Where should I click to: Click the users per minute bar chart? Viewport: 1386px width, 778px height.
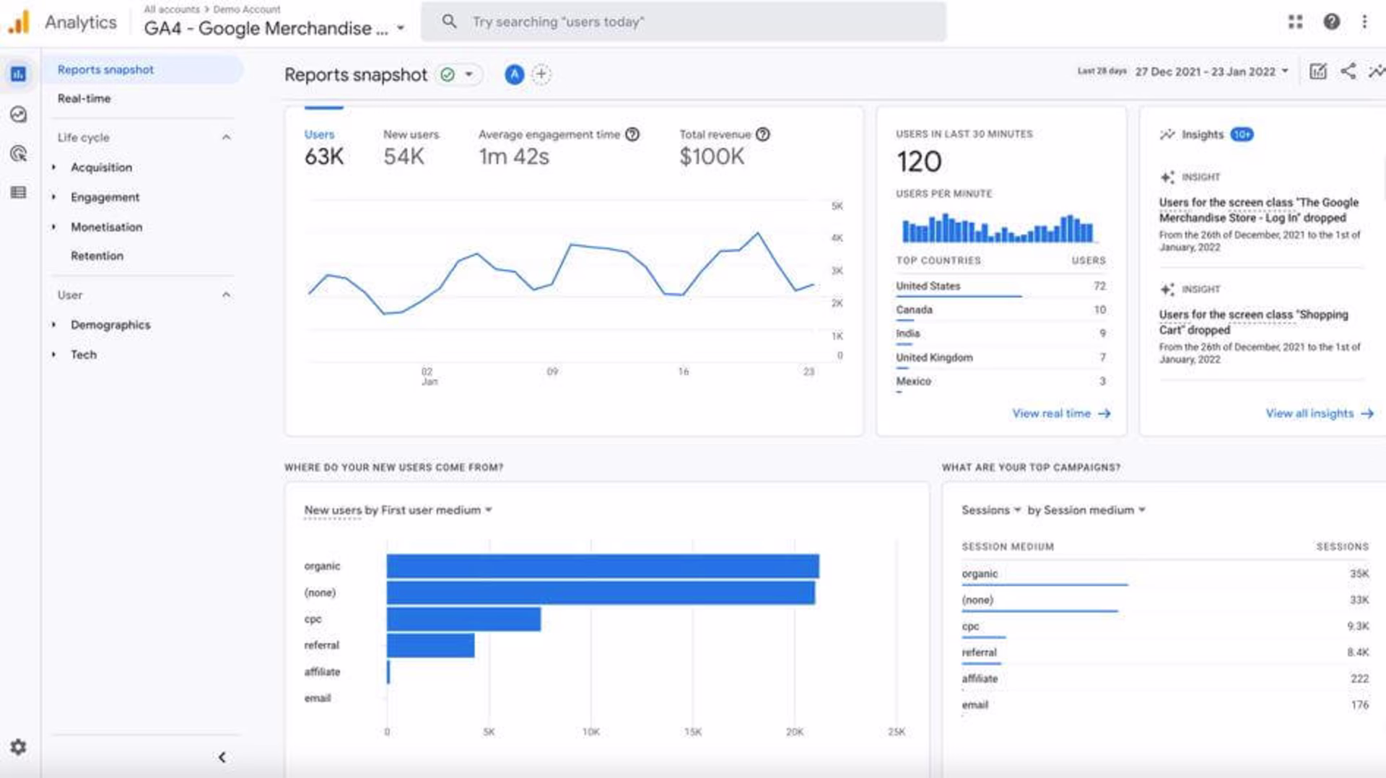(x=998, y=228)
